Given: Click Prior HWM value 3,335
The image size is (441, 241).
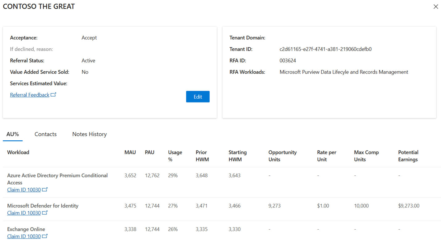Looking at the screenshot, I should tap(202, 229).
